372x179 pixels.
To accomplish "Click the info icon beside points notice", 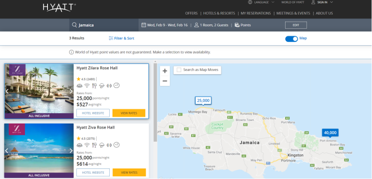I will click(x=71, y=52).
